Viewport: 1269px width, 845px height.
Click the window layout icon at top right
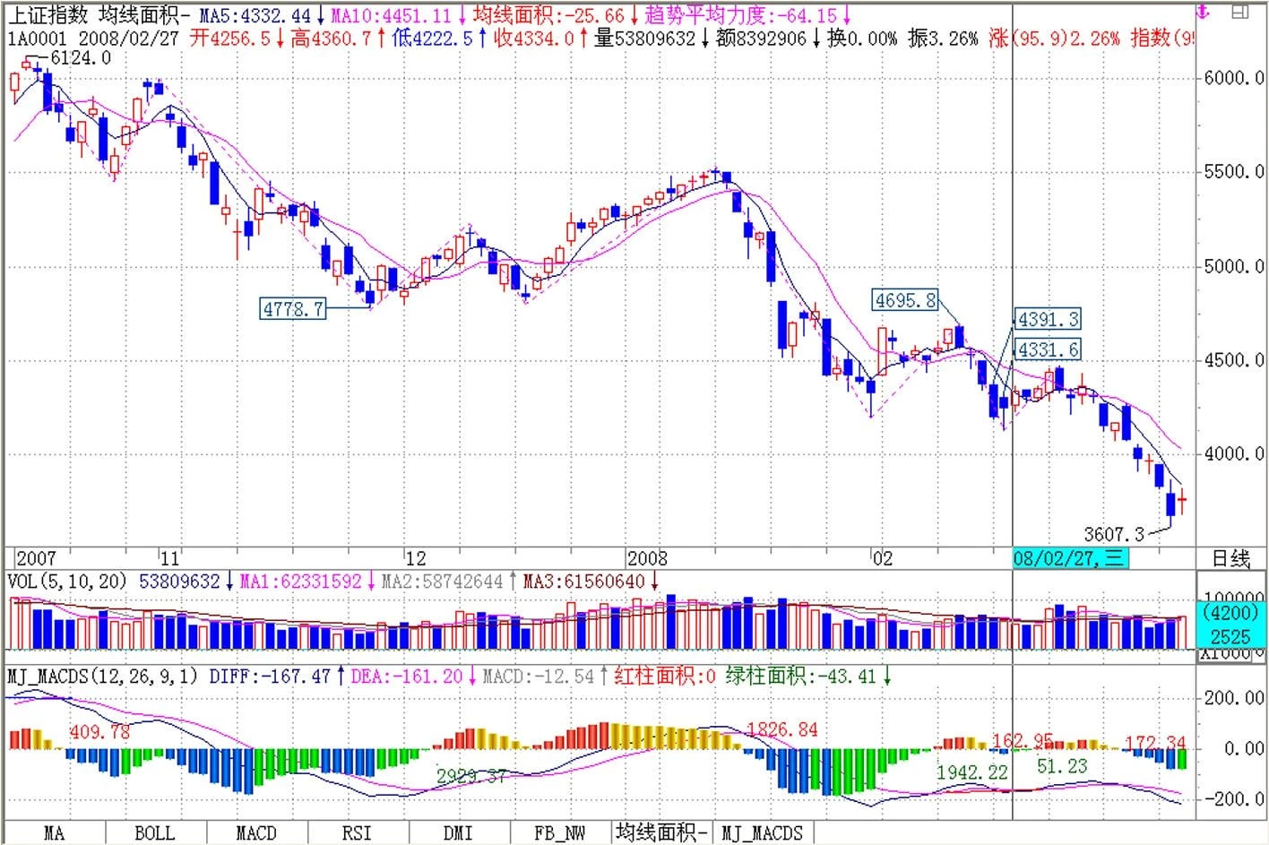(x=1240, y=12)
